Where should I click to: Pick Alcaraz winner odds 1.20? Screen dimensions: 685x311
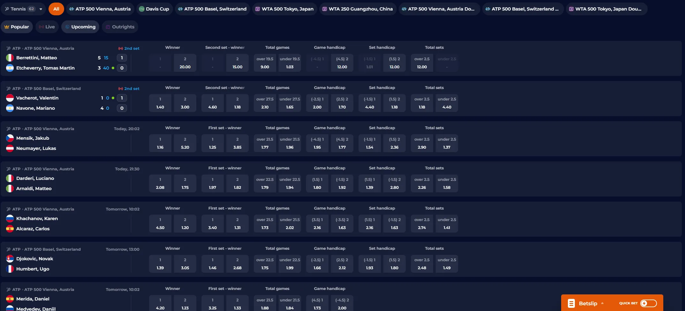(185, 224)
